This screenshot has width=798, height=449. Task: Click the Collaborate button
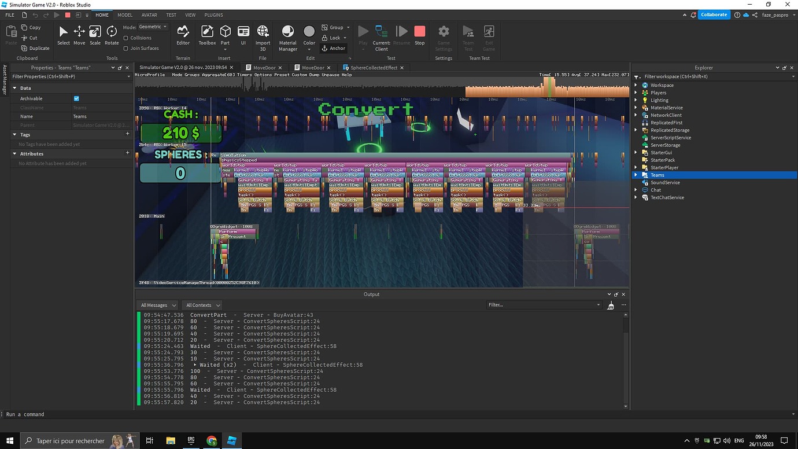[714, 14]
